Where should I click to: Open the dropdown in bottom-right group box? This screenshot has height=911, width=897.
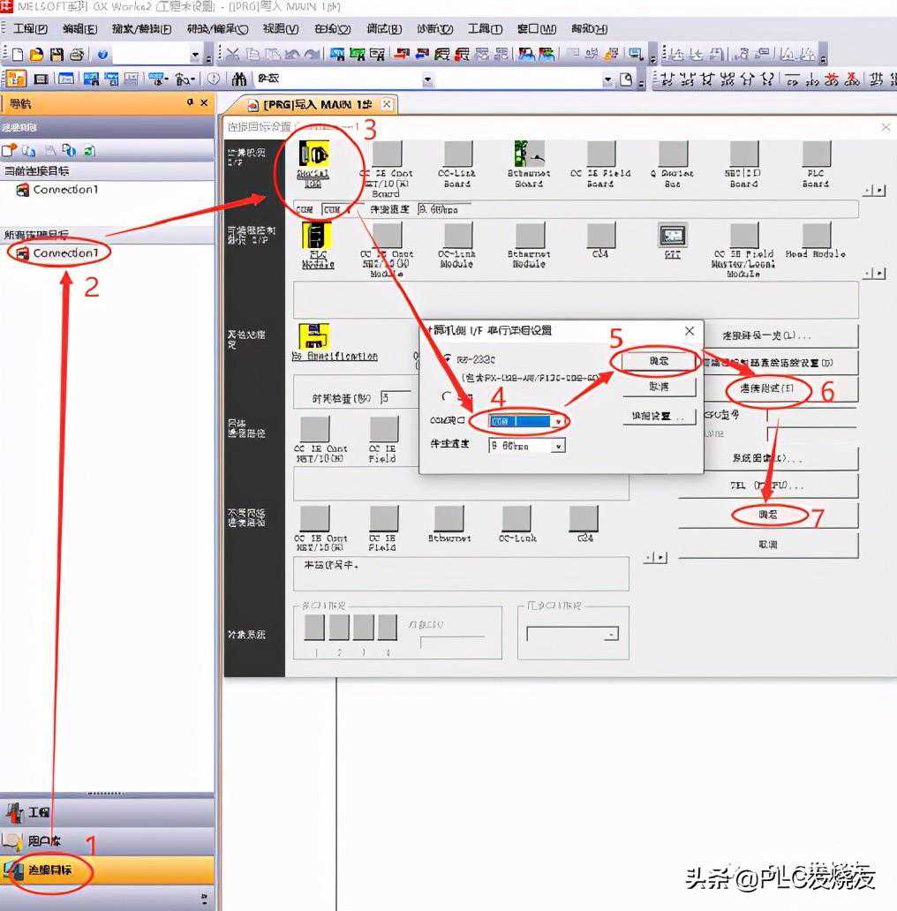click(x=611, y=634)
